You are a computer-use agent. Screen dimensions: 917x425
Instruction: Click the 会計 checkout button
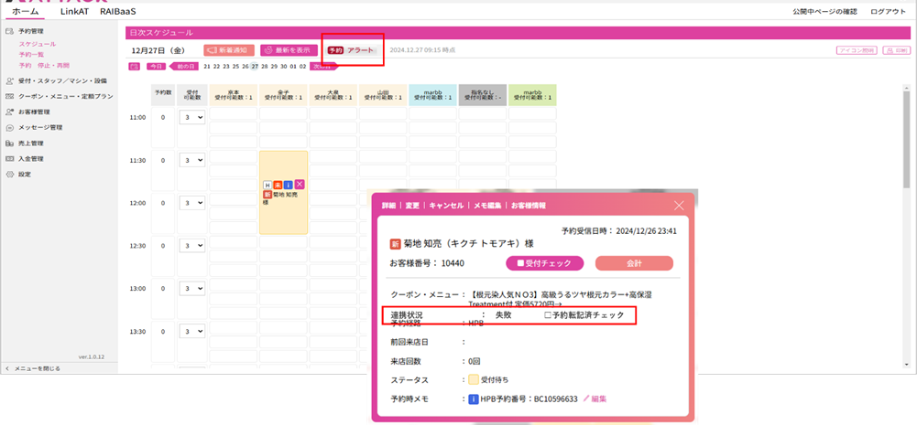(x=634, y=263)
